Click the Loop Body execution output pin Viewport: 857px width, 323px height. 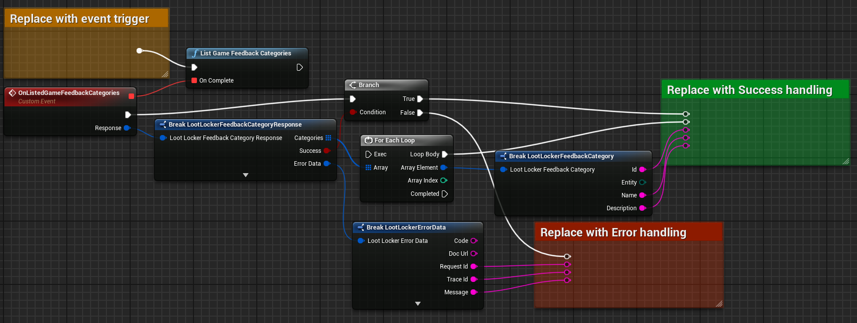tap(444, 154)
